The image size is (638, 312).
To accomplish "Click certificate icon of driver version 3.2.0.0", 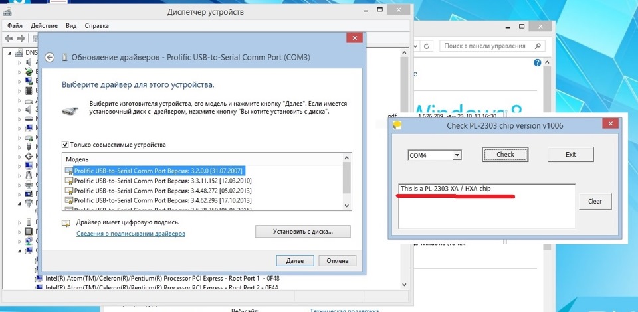I will coord(68,171).
